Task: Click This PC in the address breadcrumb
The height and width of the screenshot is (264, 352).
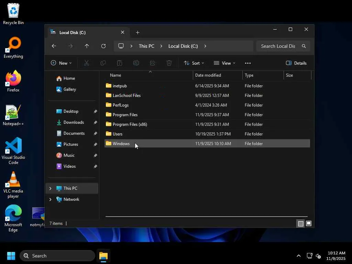Action: pyautogui.click(x=146, y=46)
